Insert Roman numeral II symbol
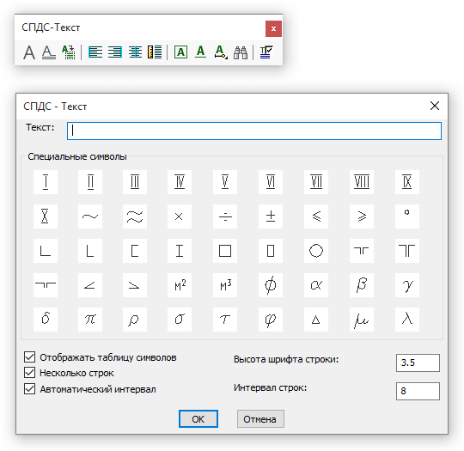Viewport: 464px width, 451px height. pyautogui.click(x=90, y=182)
